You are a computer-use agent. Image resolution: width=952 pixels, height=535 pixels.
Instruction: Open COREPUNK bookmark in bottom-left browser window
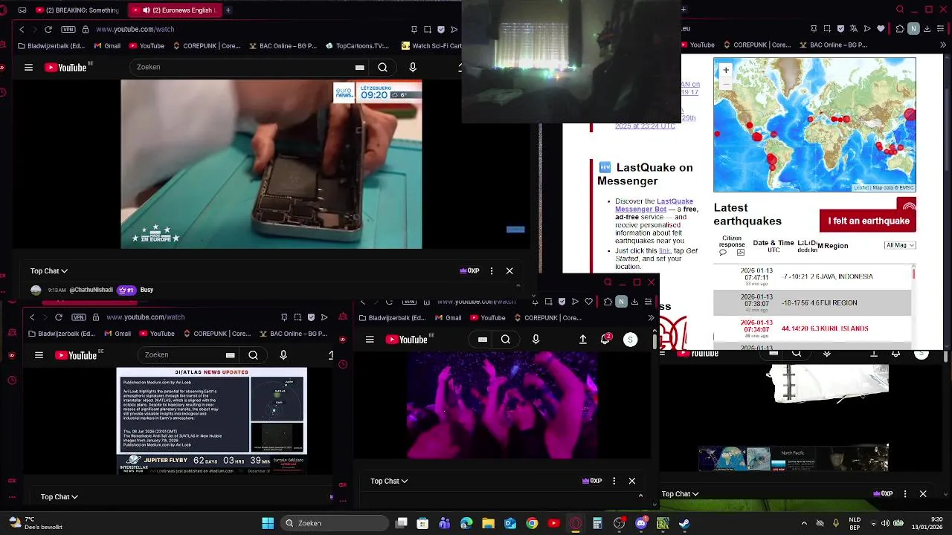[216, 334]
